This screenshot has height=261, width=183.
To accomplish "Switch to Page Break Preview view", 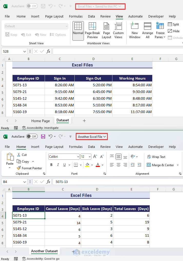I will point(92,31).
